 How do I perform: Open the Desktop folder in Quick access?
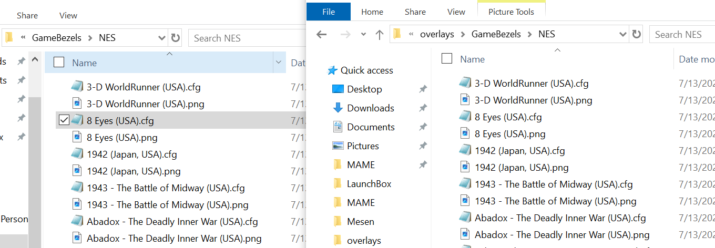(364, 89)
